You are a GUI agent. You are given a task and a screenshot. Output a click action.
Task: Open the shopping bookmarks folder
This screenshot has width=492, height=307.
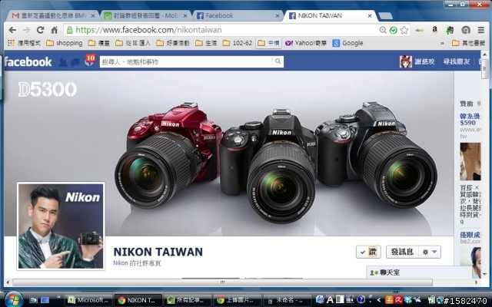[x=65, y=43]
